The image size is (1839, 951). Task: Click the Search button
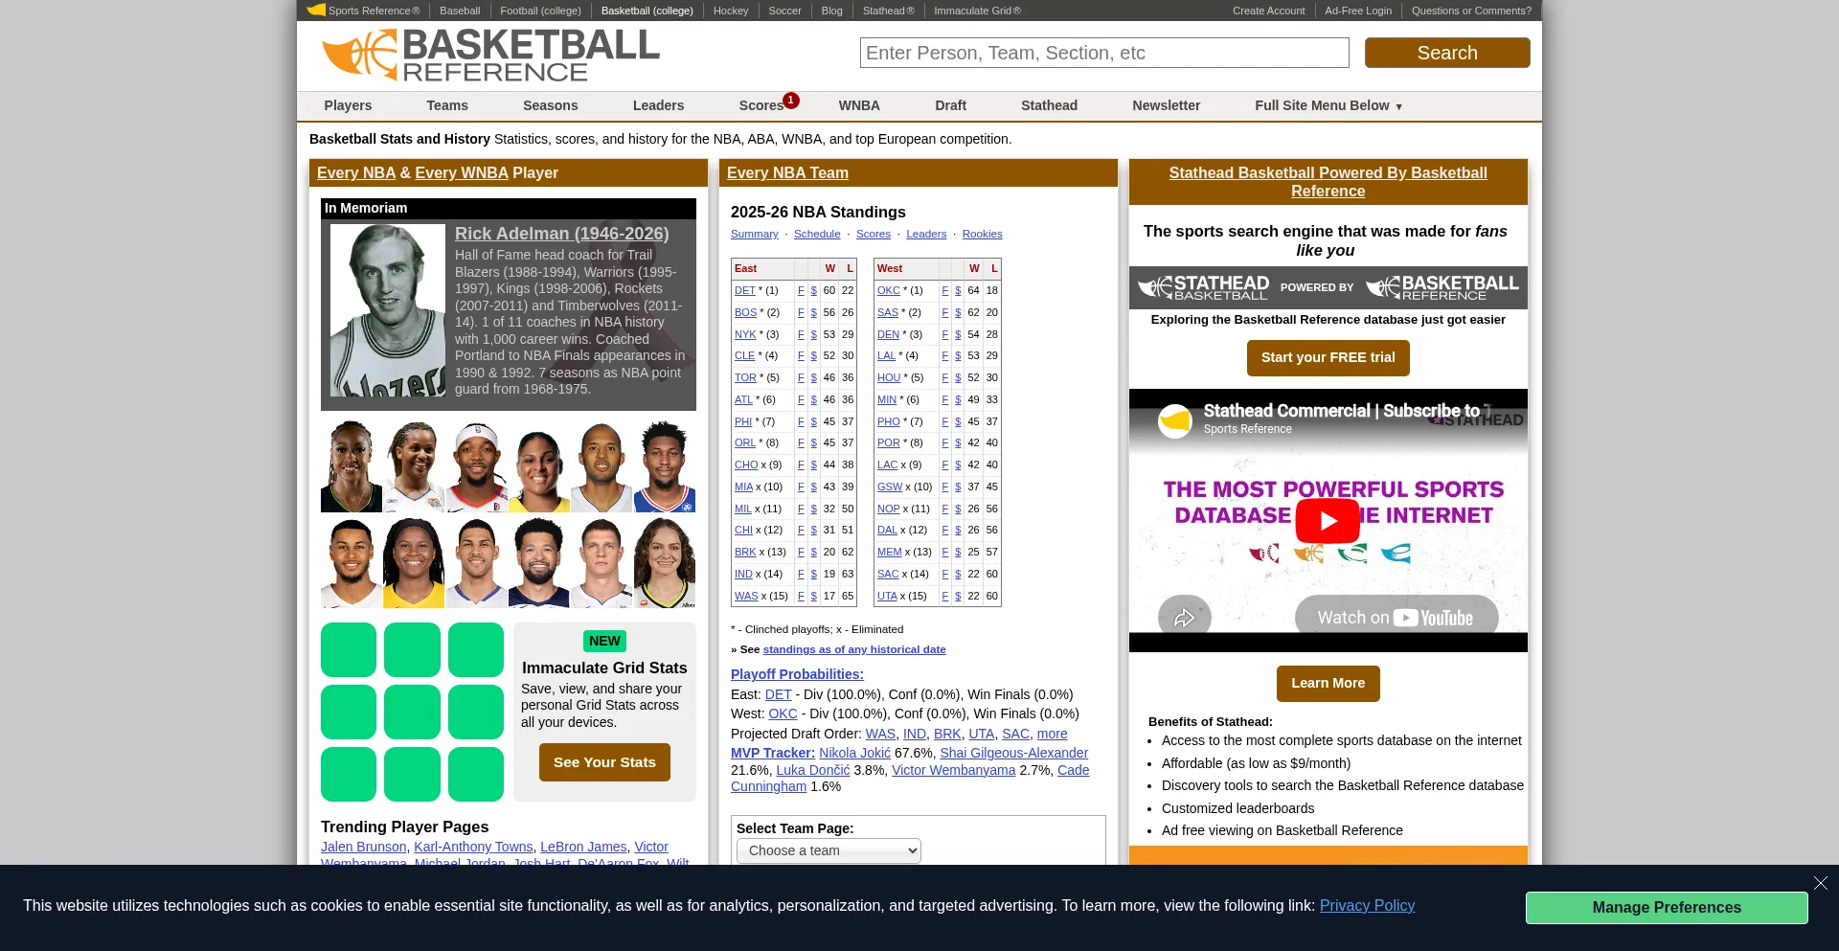pos(1447,53)
